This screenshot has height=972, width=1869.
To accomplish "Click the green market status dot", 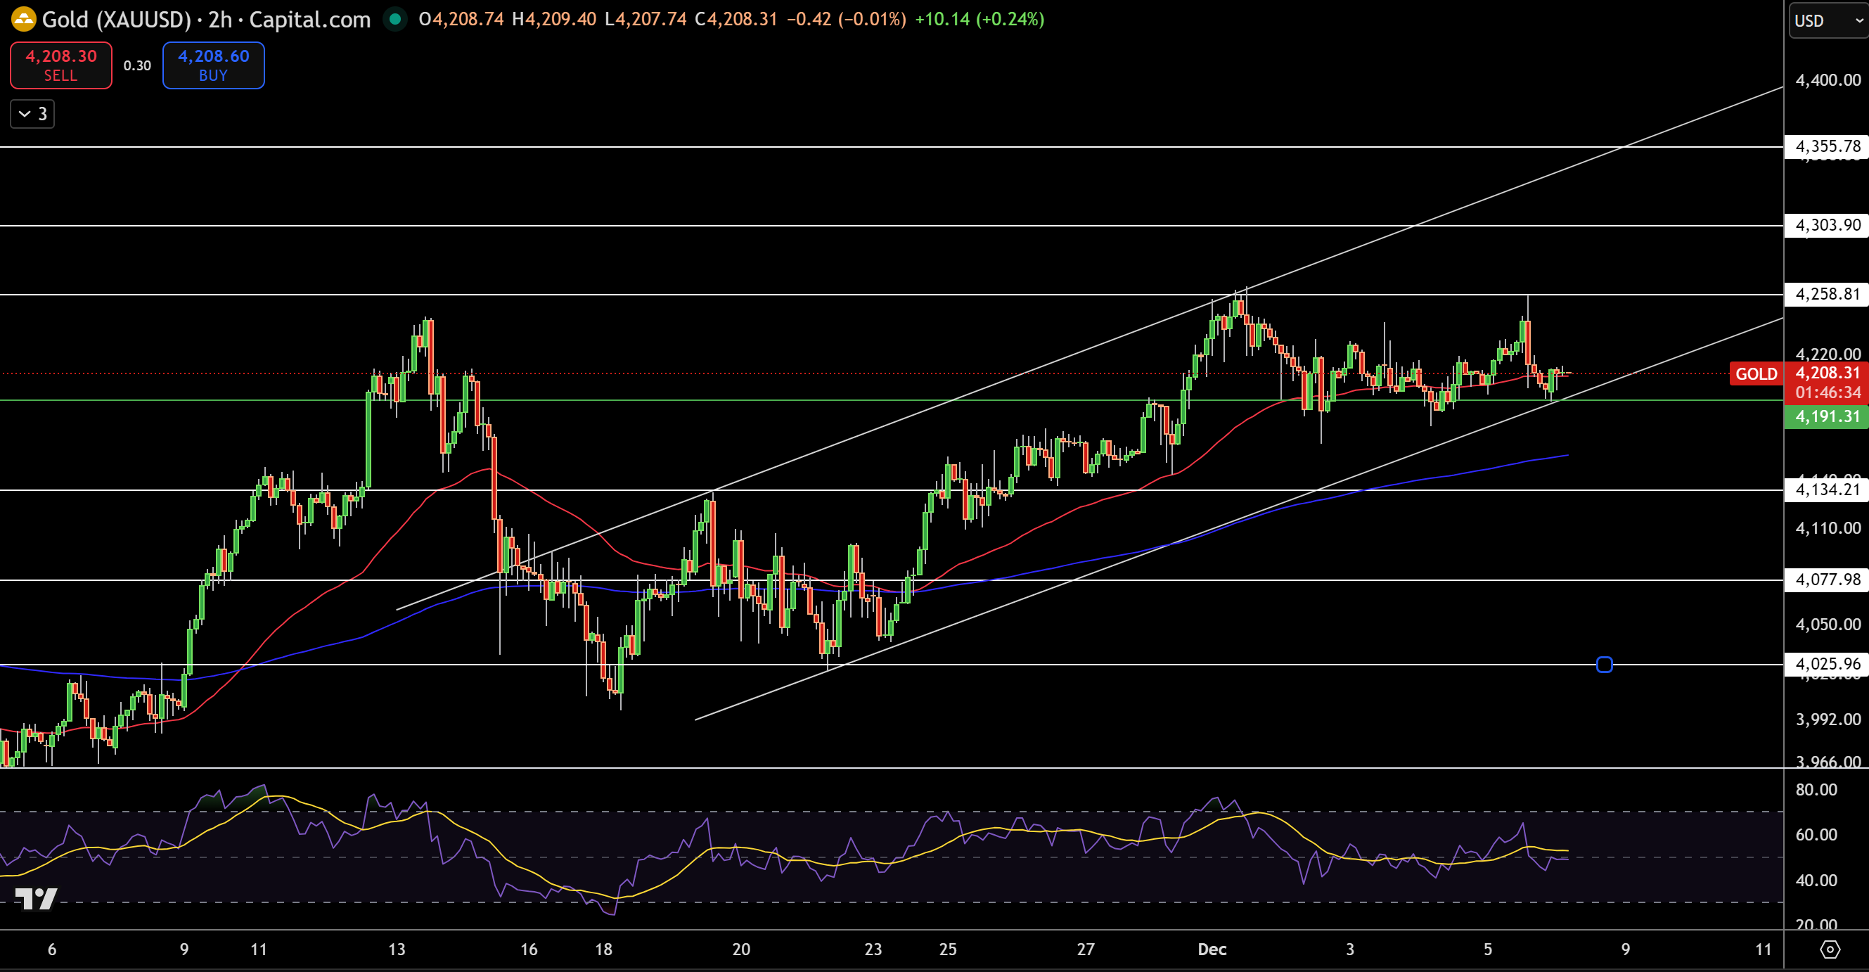I will tap(394, 19).
